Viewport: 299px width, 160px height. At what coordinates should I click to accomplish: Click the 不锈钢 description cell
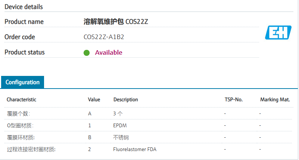[x=121, y=137]
